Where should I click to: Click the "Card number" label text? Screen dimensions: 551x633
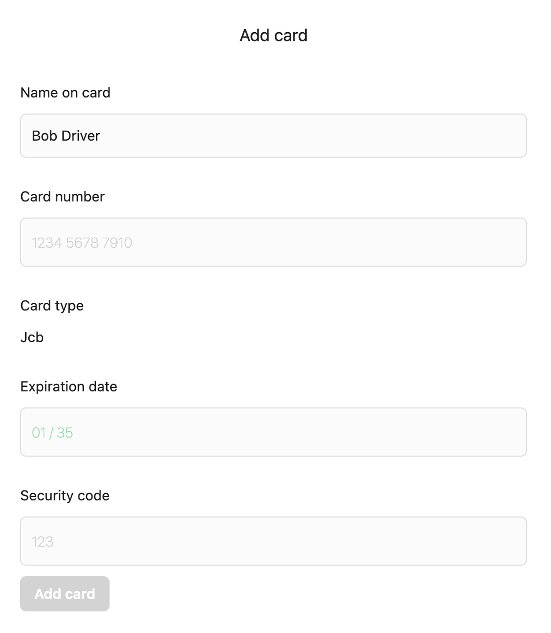click(62, 197)
